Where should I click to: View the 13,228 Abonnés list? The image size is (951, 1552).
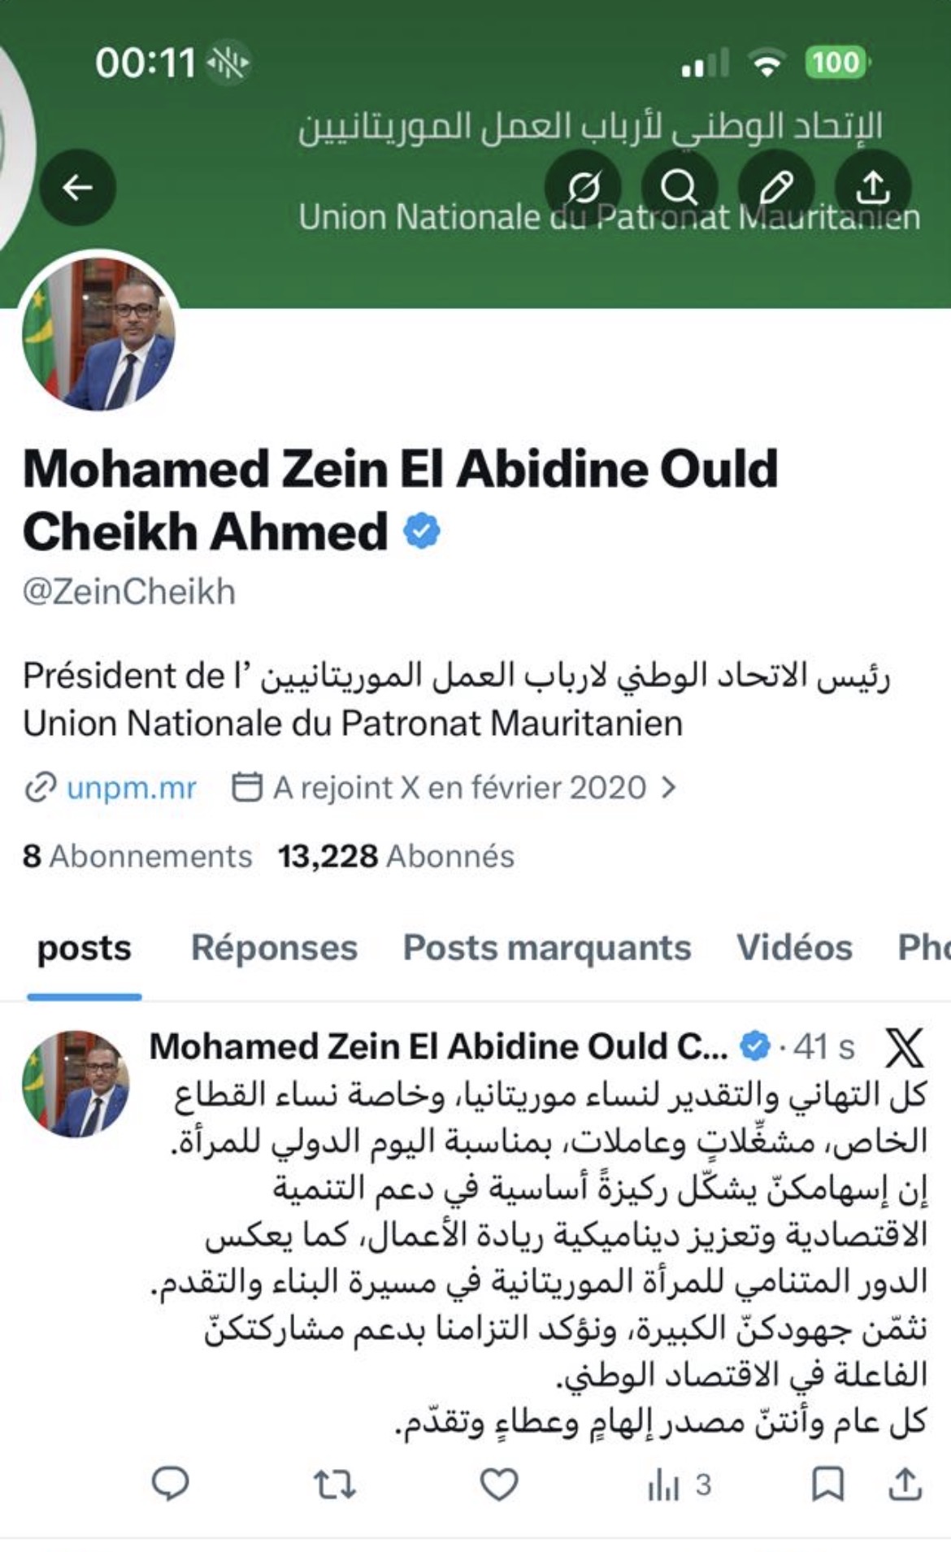click(396, 856)
